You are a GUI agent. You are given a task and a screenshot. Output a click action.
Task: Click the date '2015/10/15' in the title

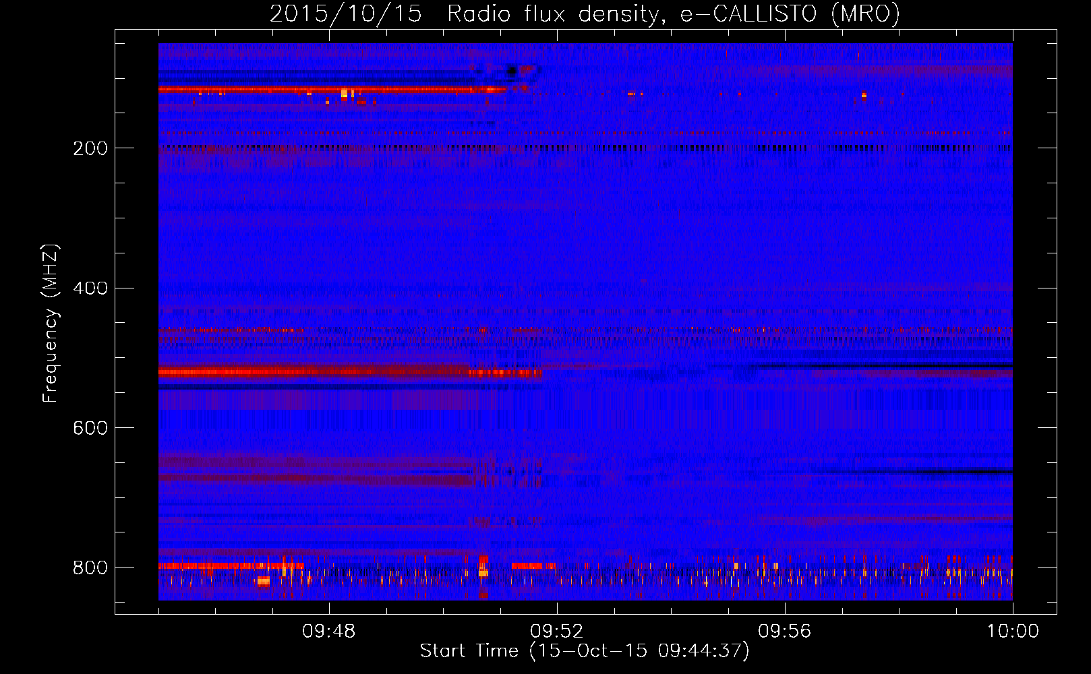click(x=346, y=13)
